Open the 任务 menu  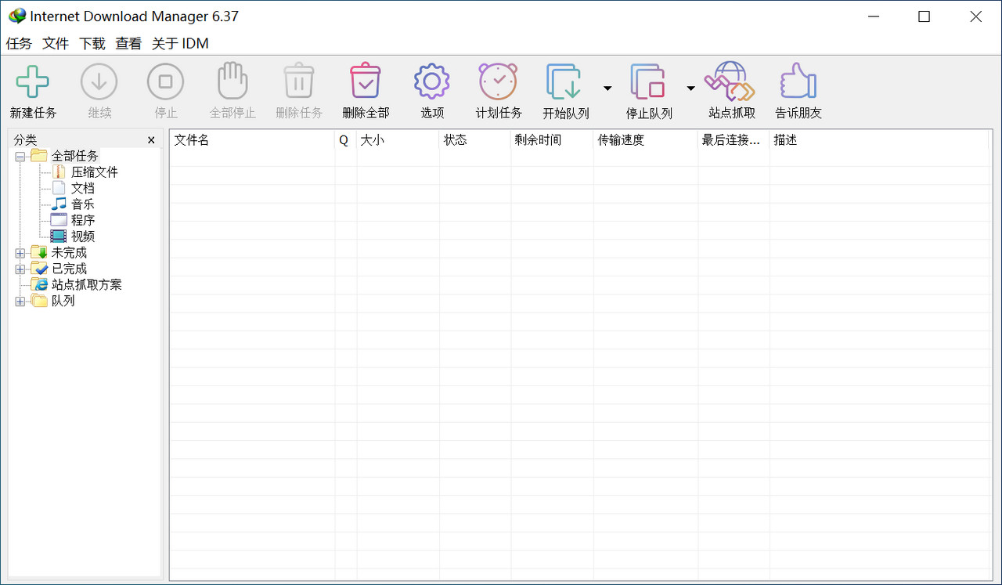point(19,44)
